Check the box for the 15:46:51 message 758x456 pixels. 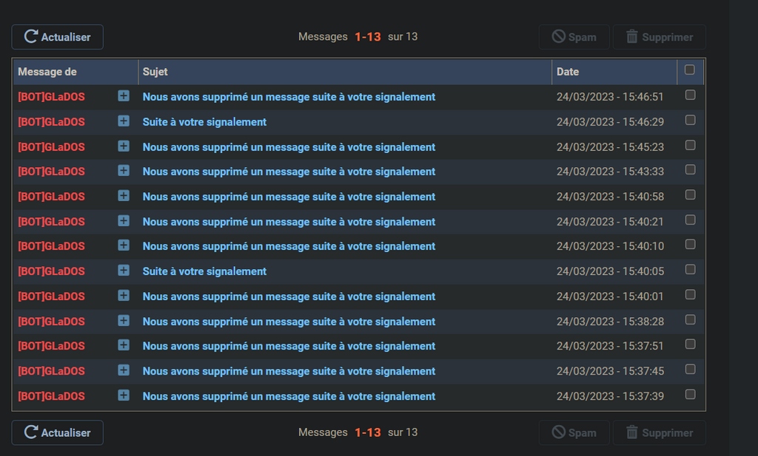tap(691, 95)
